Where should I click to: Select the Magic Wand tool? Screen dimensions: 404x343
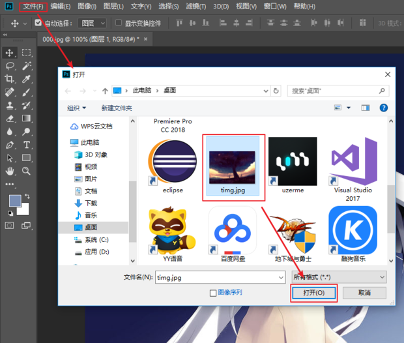click(26, 66)
